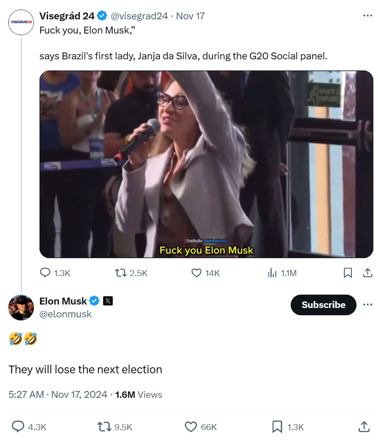The image size is (378, 440).
Task: Repost Elon Musk's post
Action: 104,427
